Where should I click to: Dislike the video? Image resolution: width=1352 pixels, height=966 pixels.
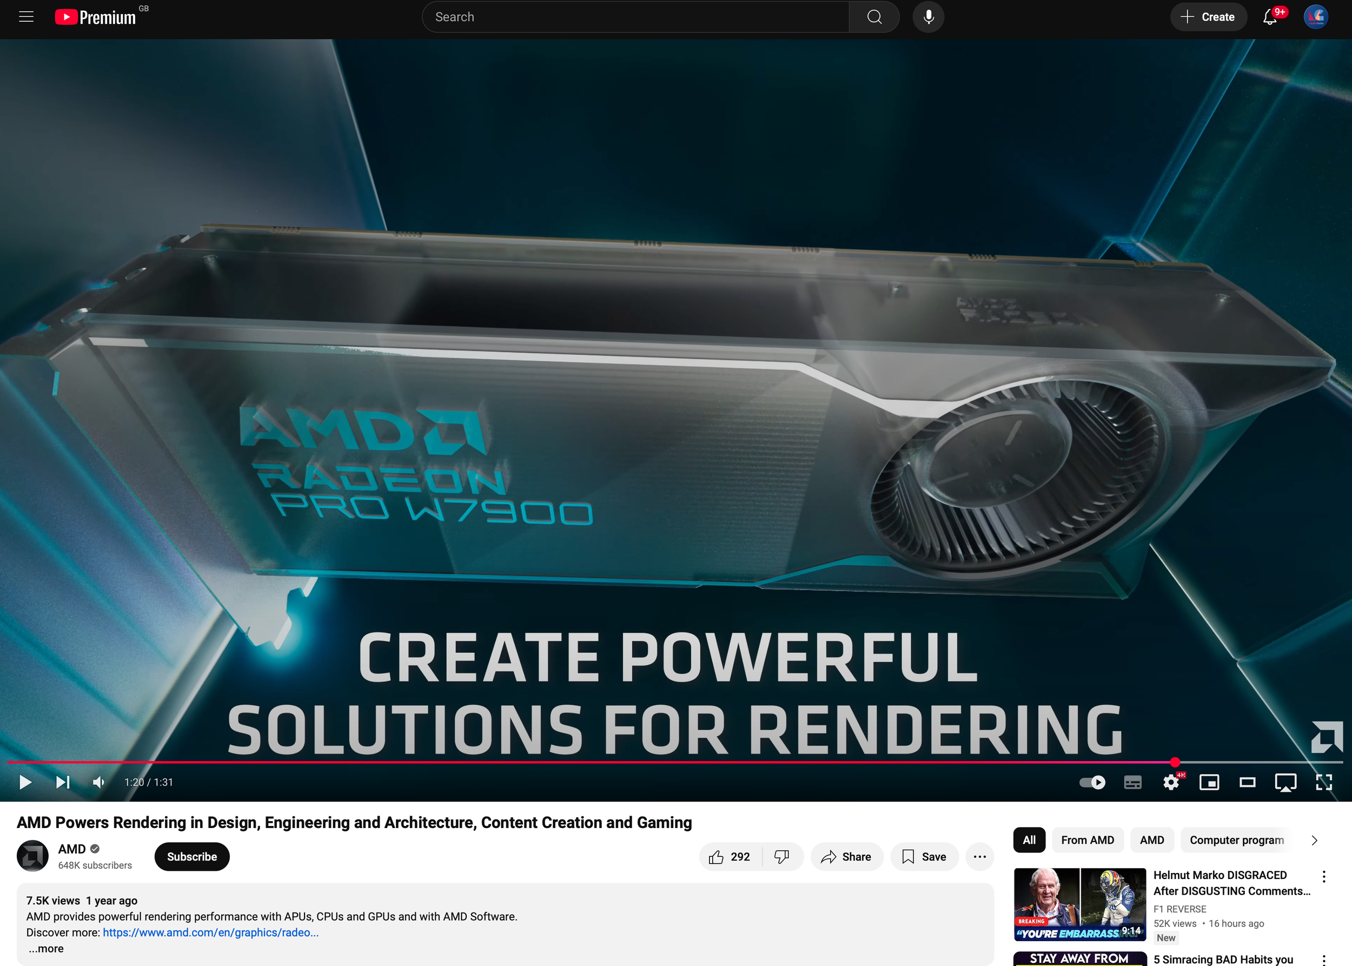pyautogui.click(x=781, y=857)
